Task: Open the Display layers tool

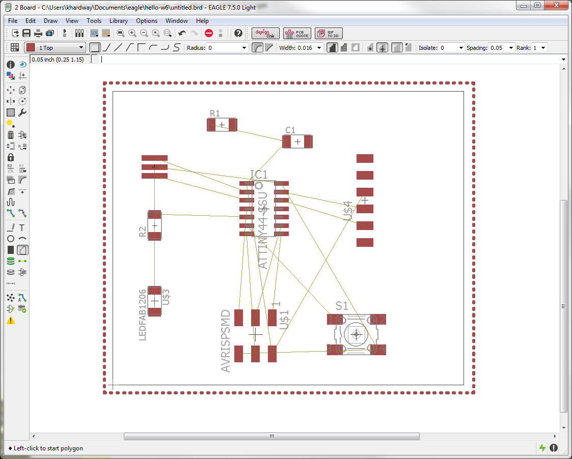Action: coord(11,76)
